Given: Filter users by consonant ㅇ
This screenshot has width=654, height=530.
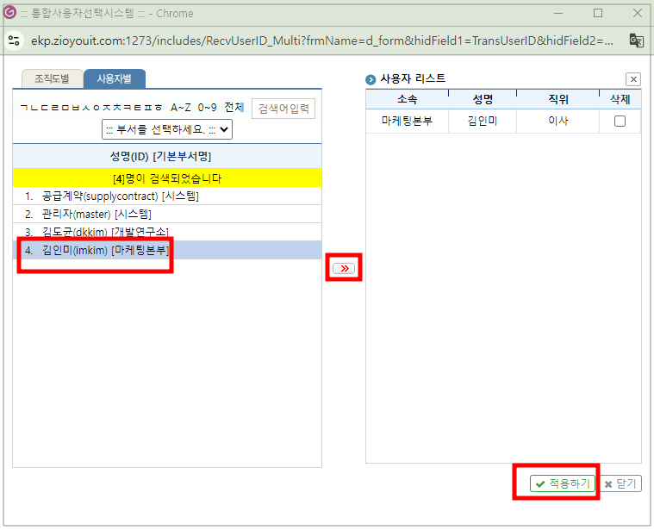Looking at the screenshot, I should click(97, 108).
